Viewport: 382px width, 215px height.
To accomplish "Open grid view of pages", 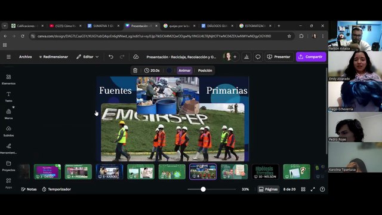I will 303,189.
